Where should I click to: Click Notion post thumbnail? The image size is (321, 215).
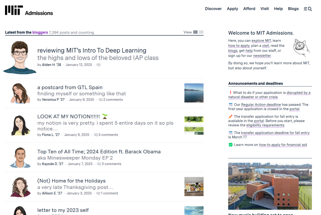[x=194, y=125]
